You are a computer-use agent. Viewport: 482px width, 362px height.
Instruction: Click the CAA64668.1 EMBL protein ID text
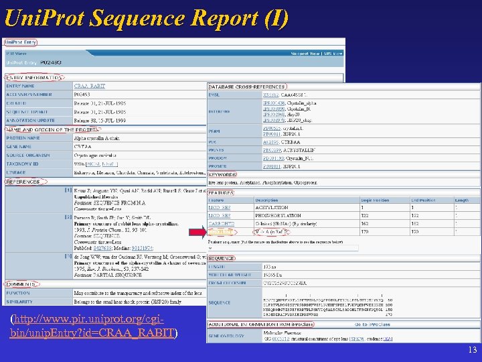[294, 95]
